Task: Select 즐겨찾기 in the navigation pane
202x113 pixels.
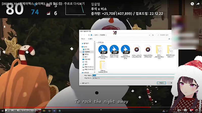Action: [x=85, y=43]
